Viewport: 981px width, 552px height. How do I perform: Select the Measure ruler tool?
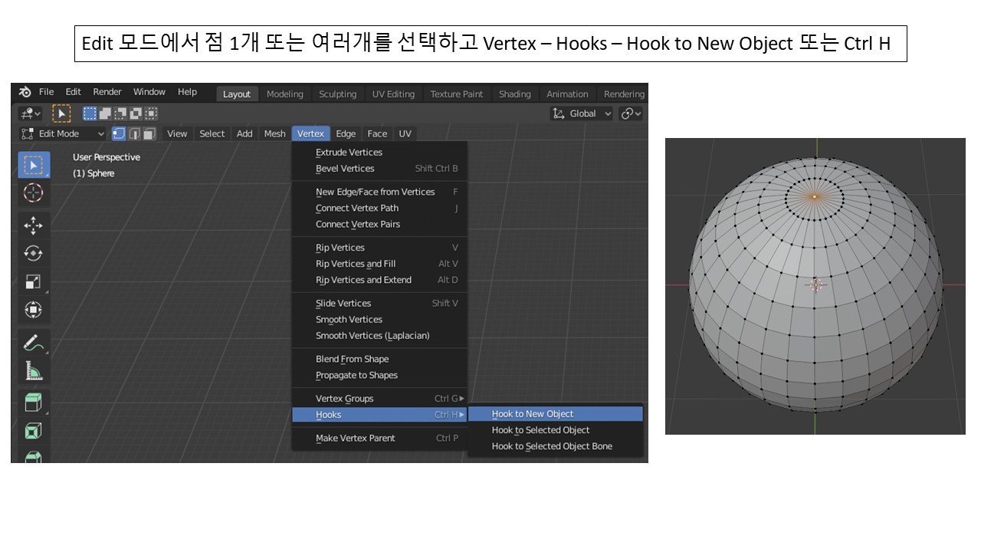[34, 371]
